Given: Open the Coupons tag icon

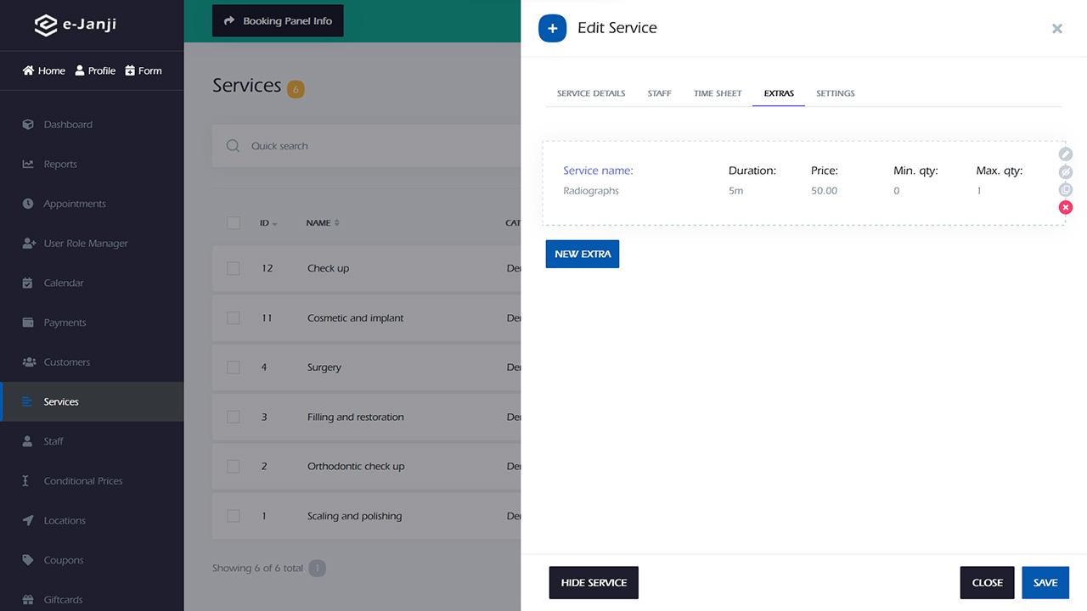Looking at the screenshot, I should [x=28, y=560].
